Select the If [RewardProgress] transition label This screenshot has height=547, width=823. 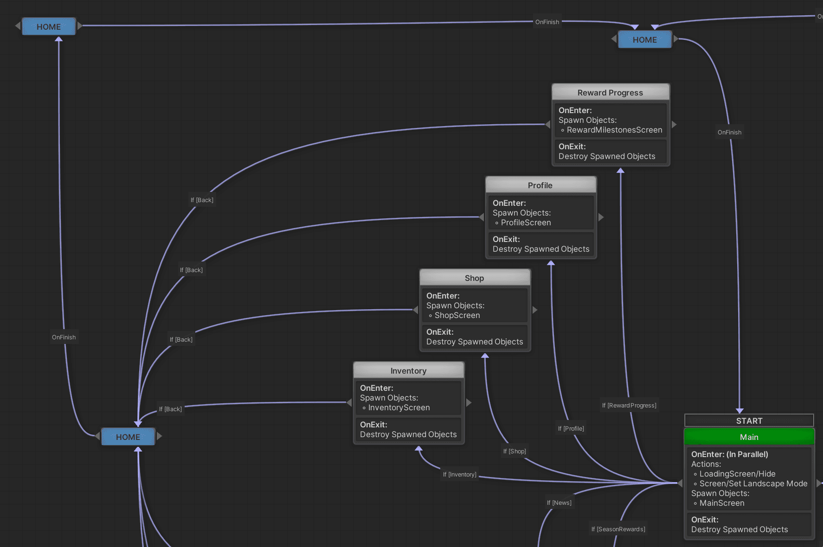pyautogui.click(x=629, y=405)
